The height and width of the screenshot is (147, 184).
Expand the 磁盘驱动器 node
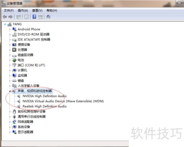(10, 55)
